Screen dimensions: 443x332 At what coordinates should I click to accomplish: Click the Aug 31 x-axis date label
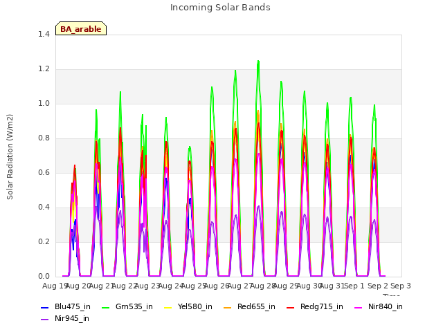(x=332, y=286)
